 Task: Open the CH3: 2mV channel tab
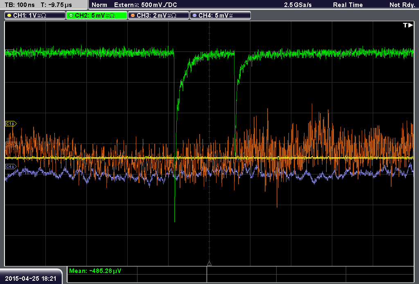[158, 16]
